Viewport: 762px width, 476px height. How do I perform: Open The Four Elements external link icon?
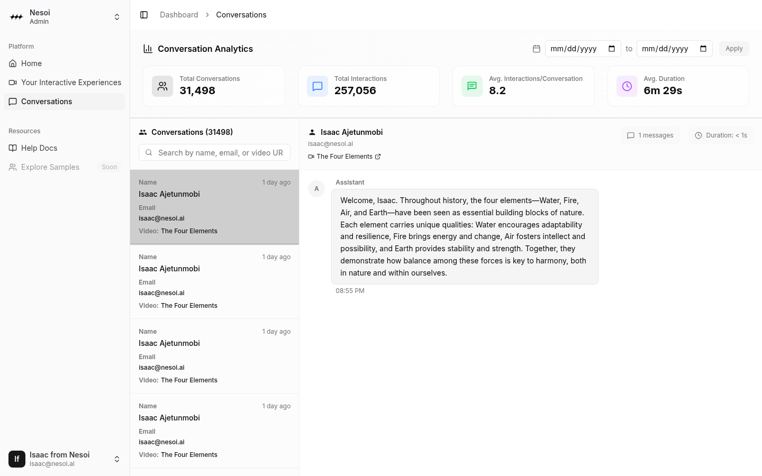coord(378,157)
